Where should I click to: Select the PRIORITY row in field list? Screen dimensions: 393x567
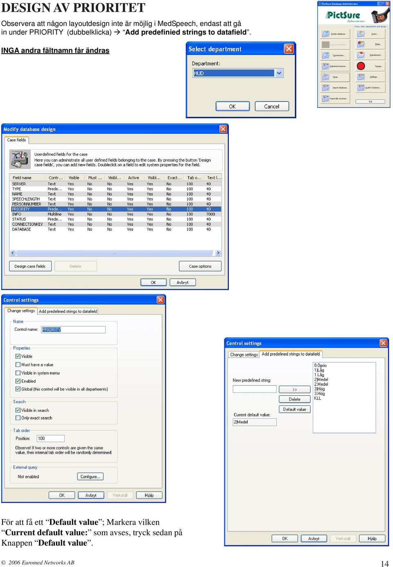click(116, 209)
